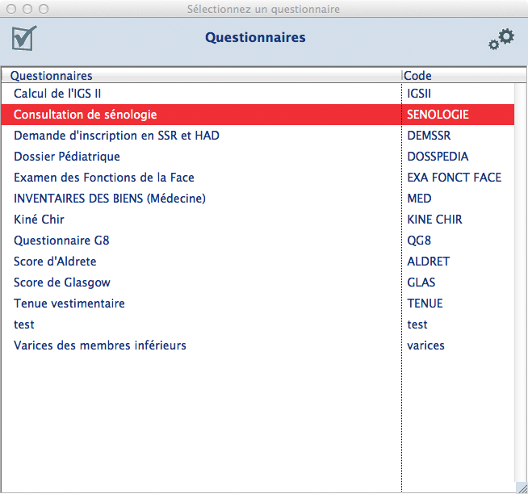Image resolution: width=528 pixels, height=494 pixels.
Task: Click the checkmark questionnaire icon
Action: pyautogui.click(x=24, y=38)
